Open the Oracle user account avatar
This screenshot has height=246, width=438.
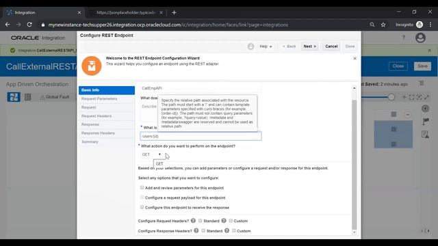pos(420,38)
